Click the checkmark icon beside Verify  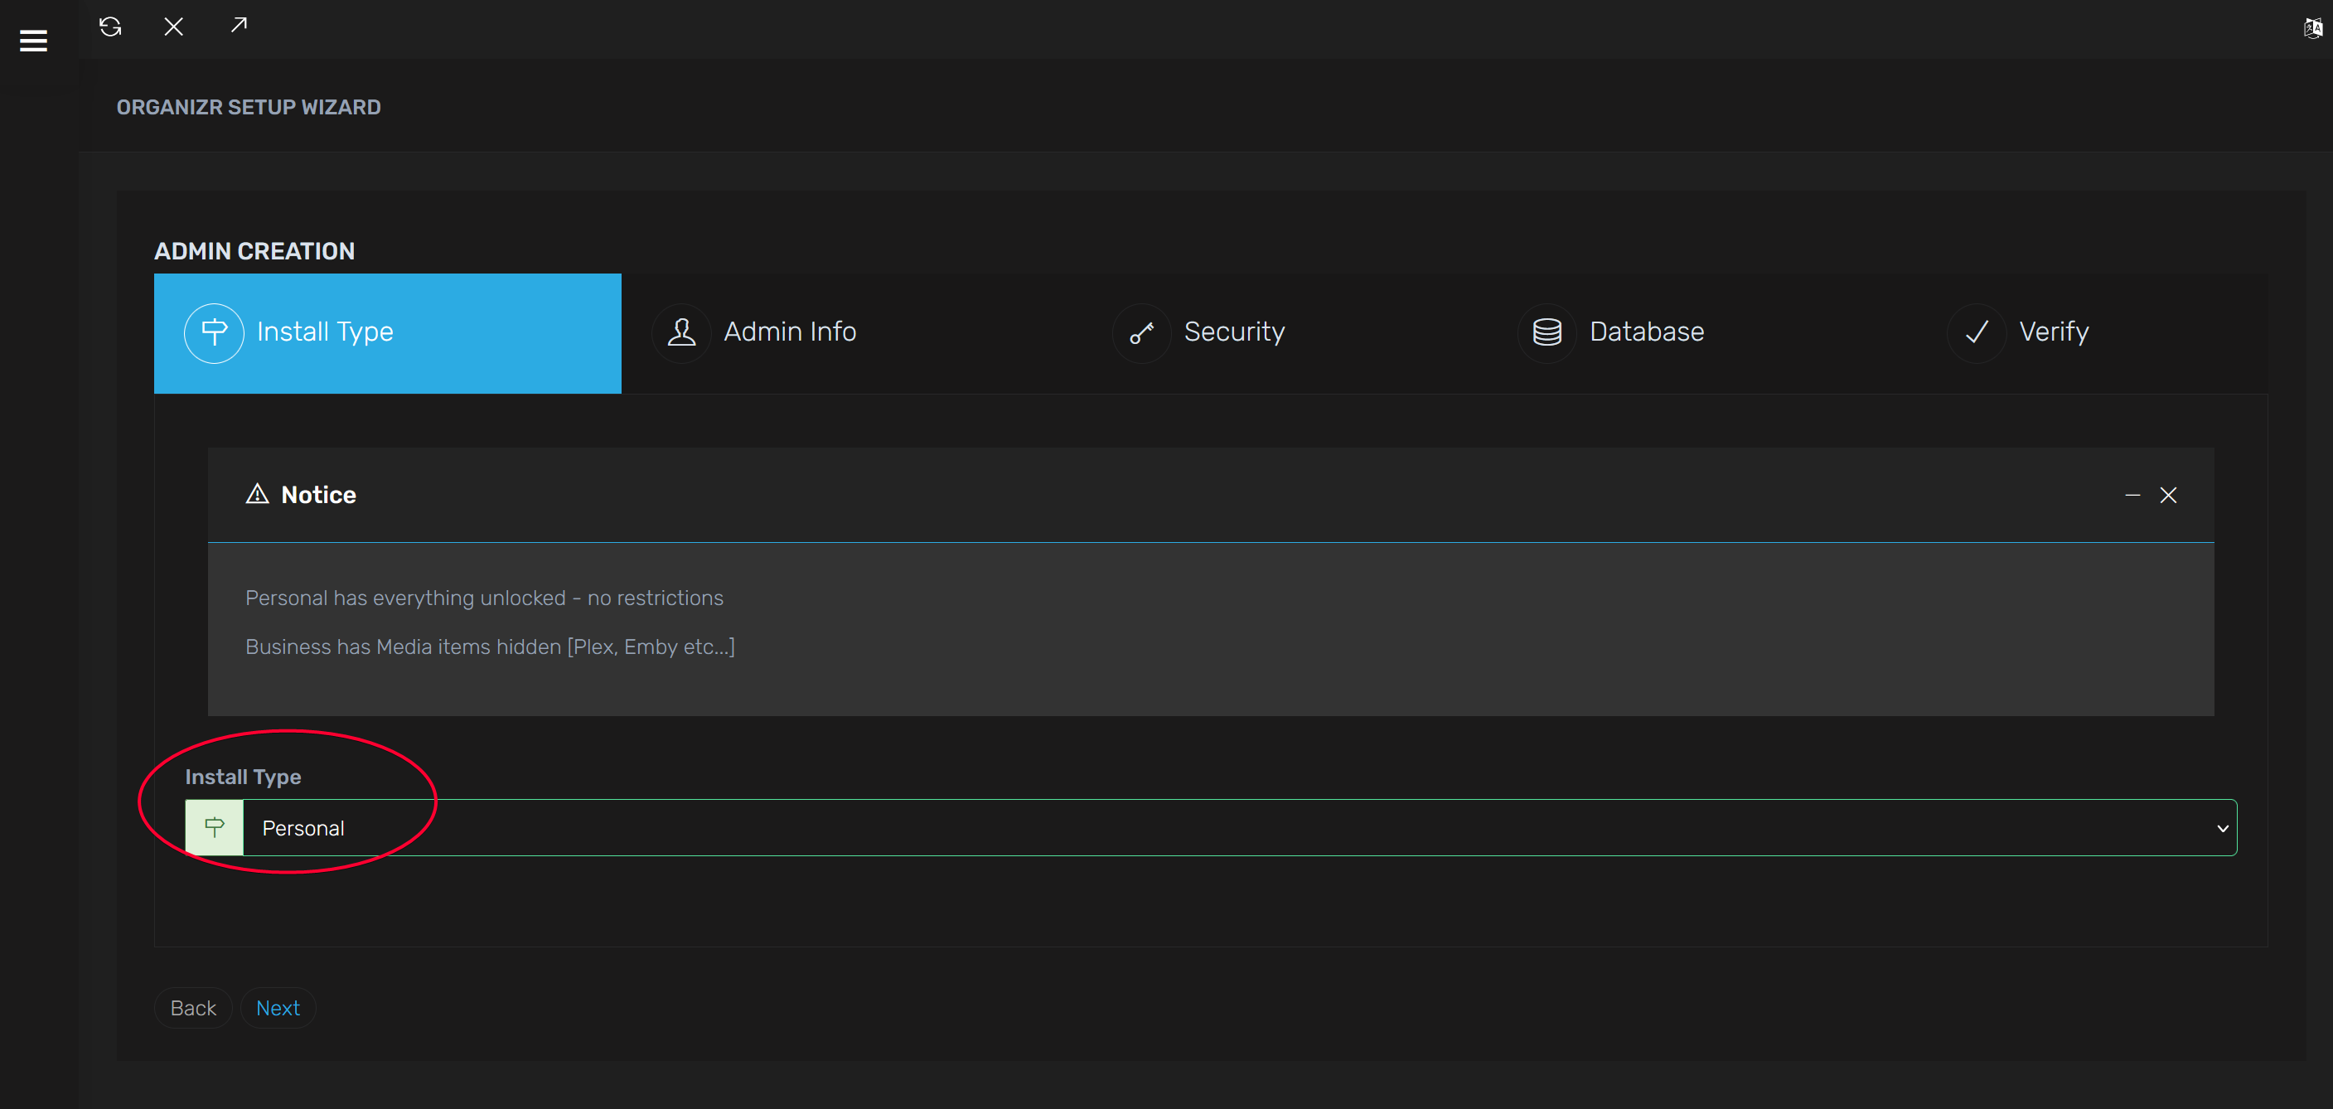tap(1976, 332)
